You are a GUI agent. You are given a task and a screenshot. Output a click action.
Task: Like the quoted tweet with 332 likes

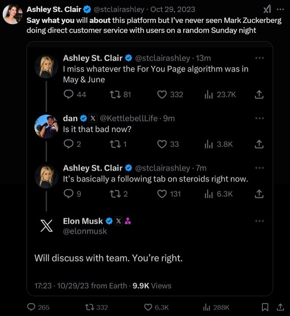click(162, 94)
